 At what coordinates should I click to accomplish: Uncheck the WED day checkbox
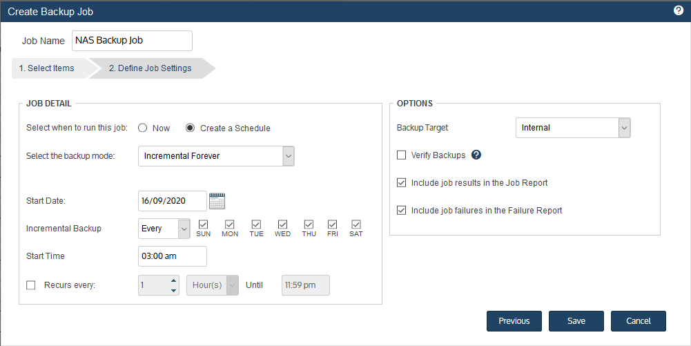click(282, 224)
